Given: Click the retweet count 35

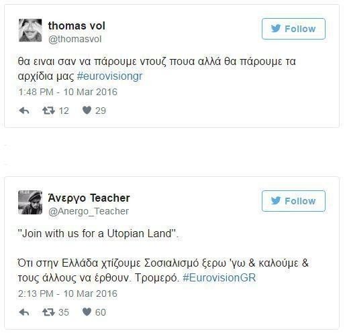Looking at the screenshot, I should click(x=64, y=312).
